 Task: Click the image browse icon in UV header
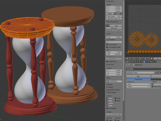tap(152, 59)
